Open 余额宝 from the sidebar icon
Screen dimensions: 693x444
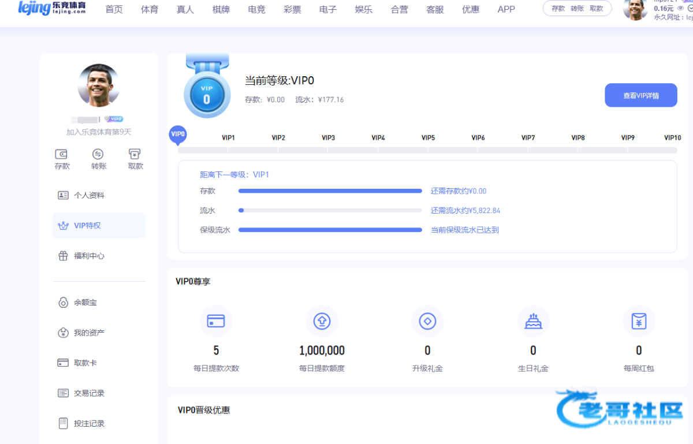coord(63,303)
